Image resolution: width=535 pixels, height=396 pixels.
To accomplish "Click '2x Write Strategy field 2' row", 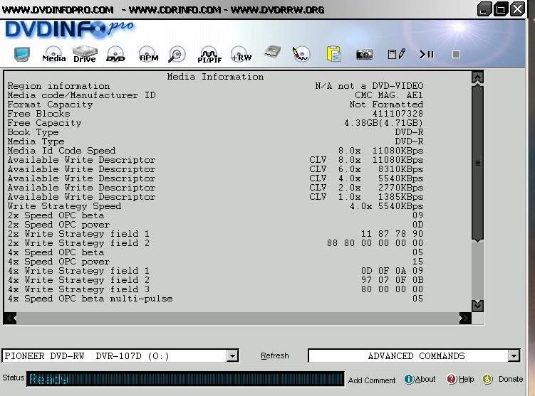I will click(x=215, y=243).
